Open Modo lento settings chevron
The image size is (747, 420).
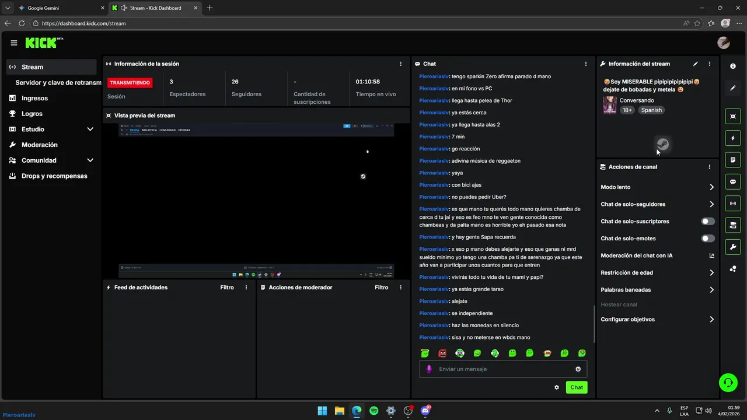(x=711, y=187)
